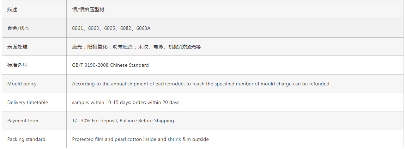The height and width of the screenshot is (149, 405).
Task: Click the Payment term label
Action: 23,121
